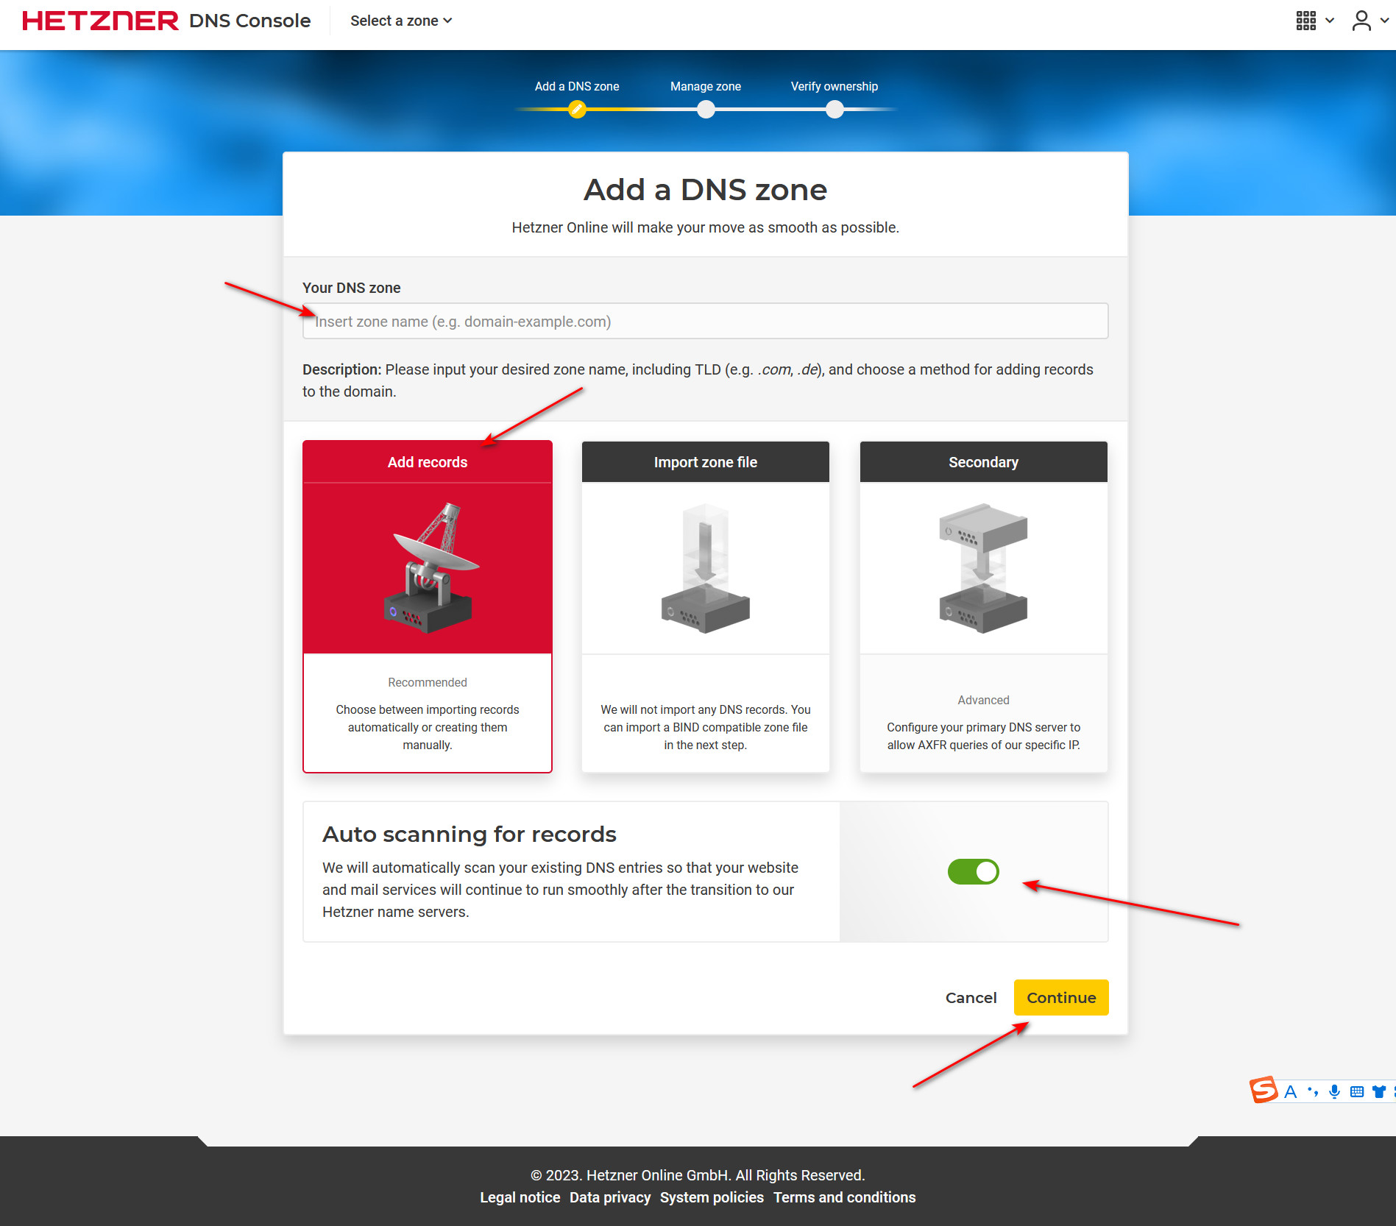Click the Sogou S logo icon
This screenshot has width=1396, height=1226.
pos(1264,1090)
